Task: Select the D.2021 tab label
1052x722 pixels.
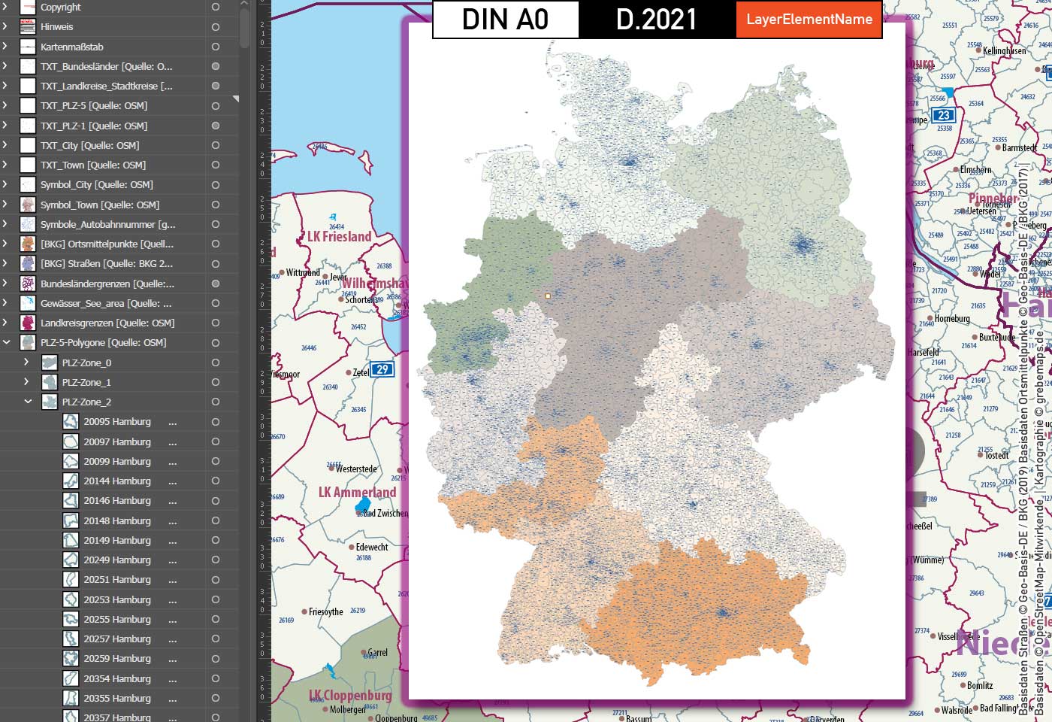Action: 654,20
